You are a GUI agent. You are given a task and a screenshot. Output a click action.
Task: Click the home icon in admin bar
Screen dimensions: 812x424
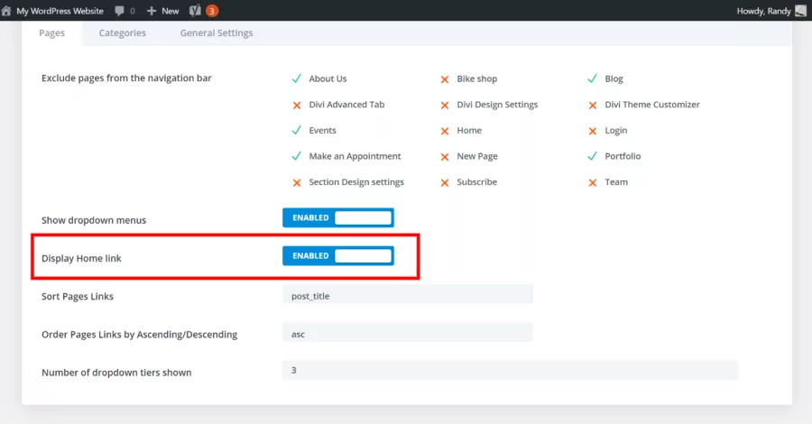tap(6, 11)
